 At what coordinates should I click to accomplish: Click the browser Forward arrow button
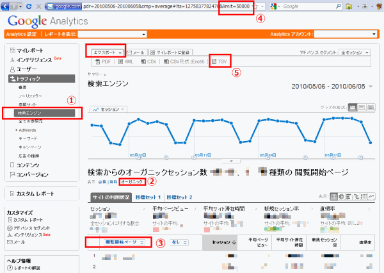13,6
